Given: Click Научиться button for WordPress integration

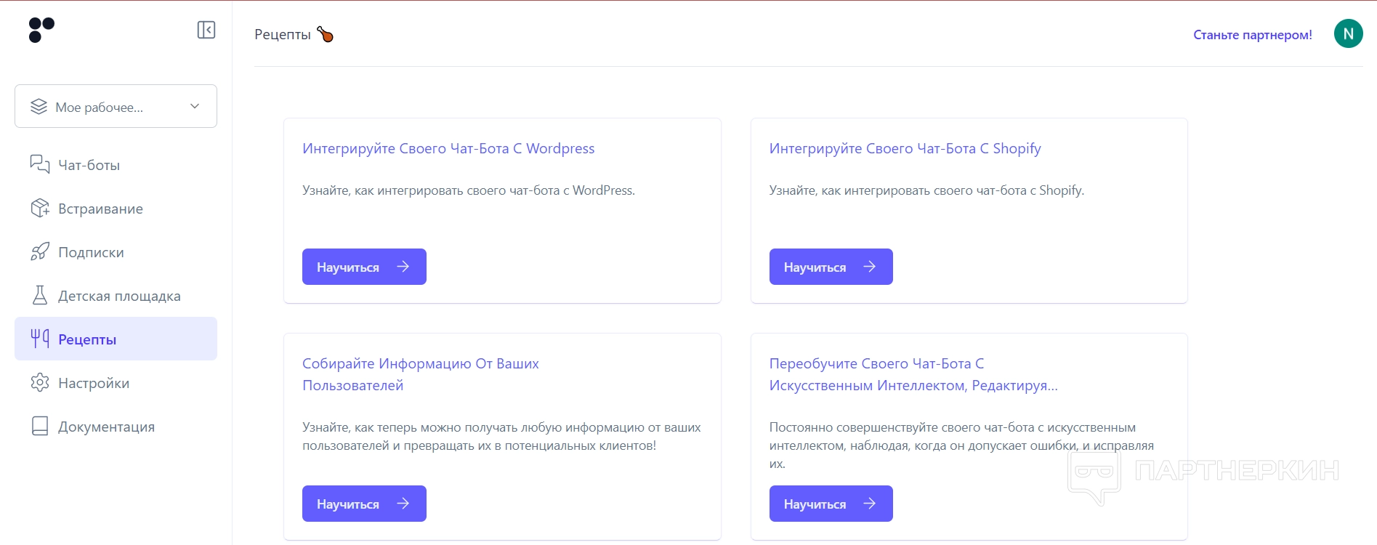Looking at the screenshot, I should 364,267.
